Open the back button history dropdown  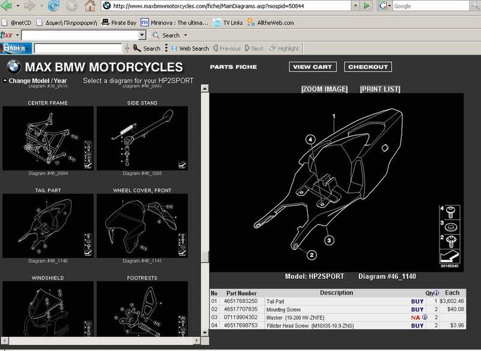(18, 5)
